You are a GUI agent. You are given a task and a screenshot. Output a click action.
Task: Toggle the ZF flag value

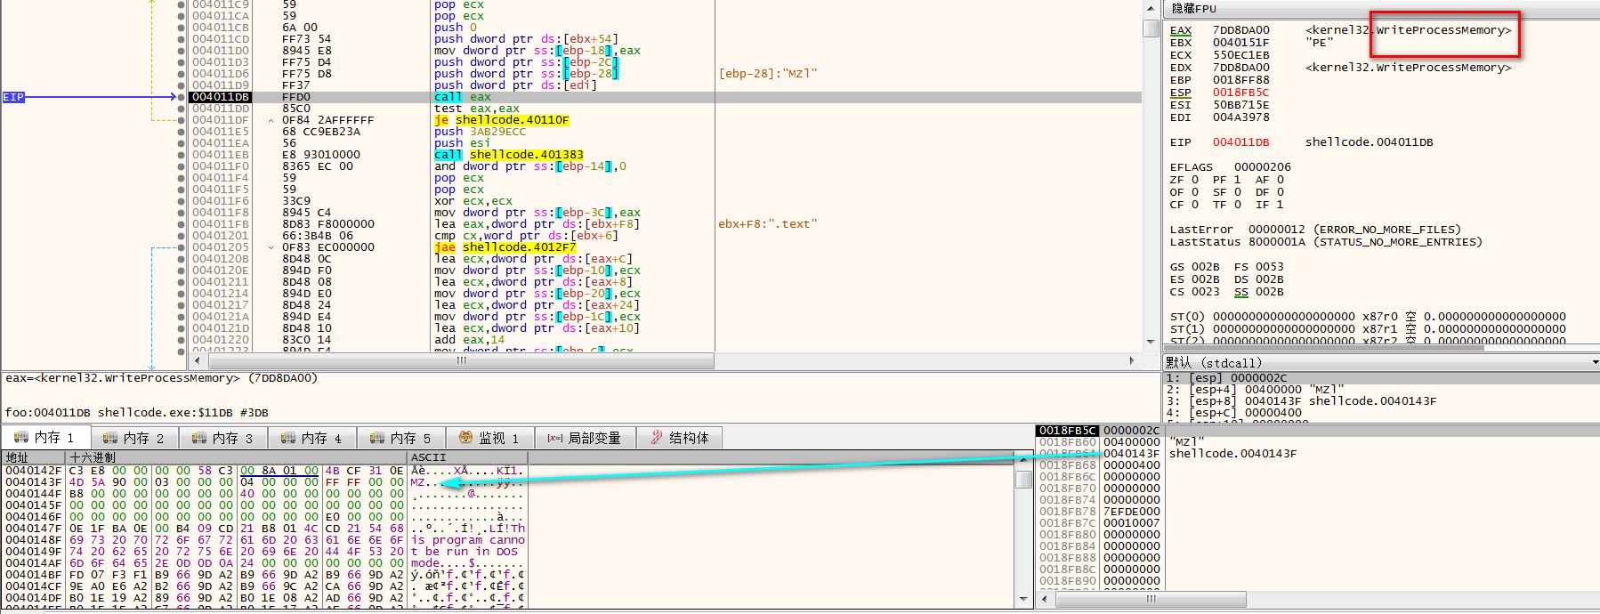(x=1195, y=180)
